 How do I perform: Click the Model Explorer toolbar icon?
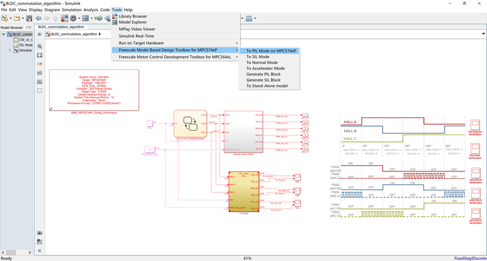pyautogui.click(x=86, y=19)
